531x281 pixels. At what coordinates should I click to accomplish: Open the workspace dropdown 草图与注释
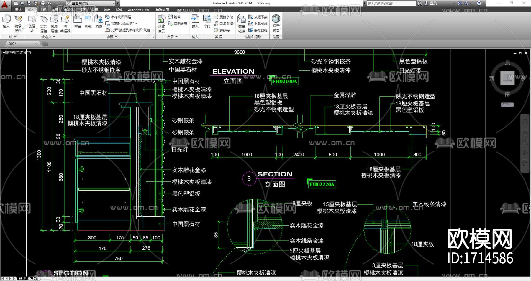[93, 3]
